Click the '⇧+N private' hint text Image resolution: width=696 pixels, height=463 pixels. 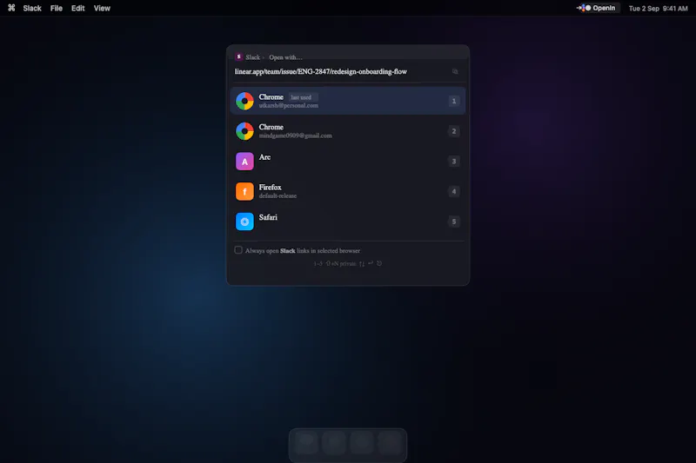click(x=341, y=263)
